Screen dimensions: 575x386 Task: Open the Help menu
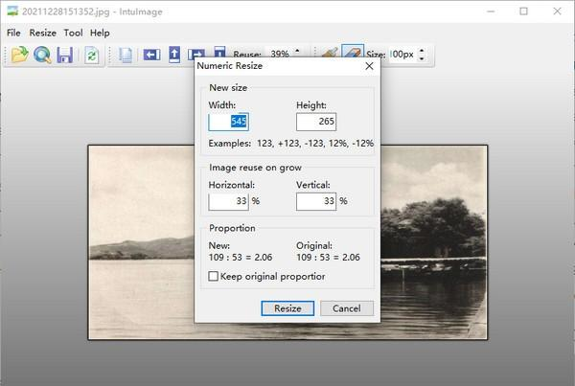click(100, 33)
